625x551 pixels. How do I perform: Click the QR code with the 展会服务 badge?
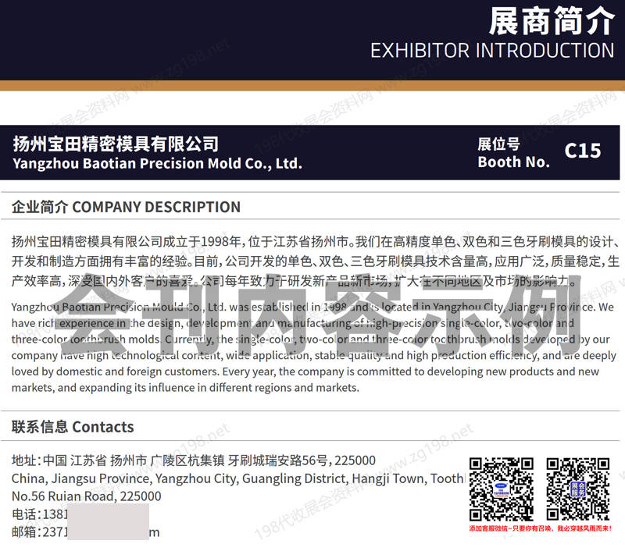pyautogui.click(x=578, y=489)
